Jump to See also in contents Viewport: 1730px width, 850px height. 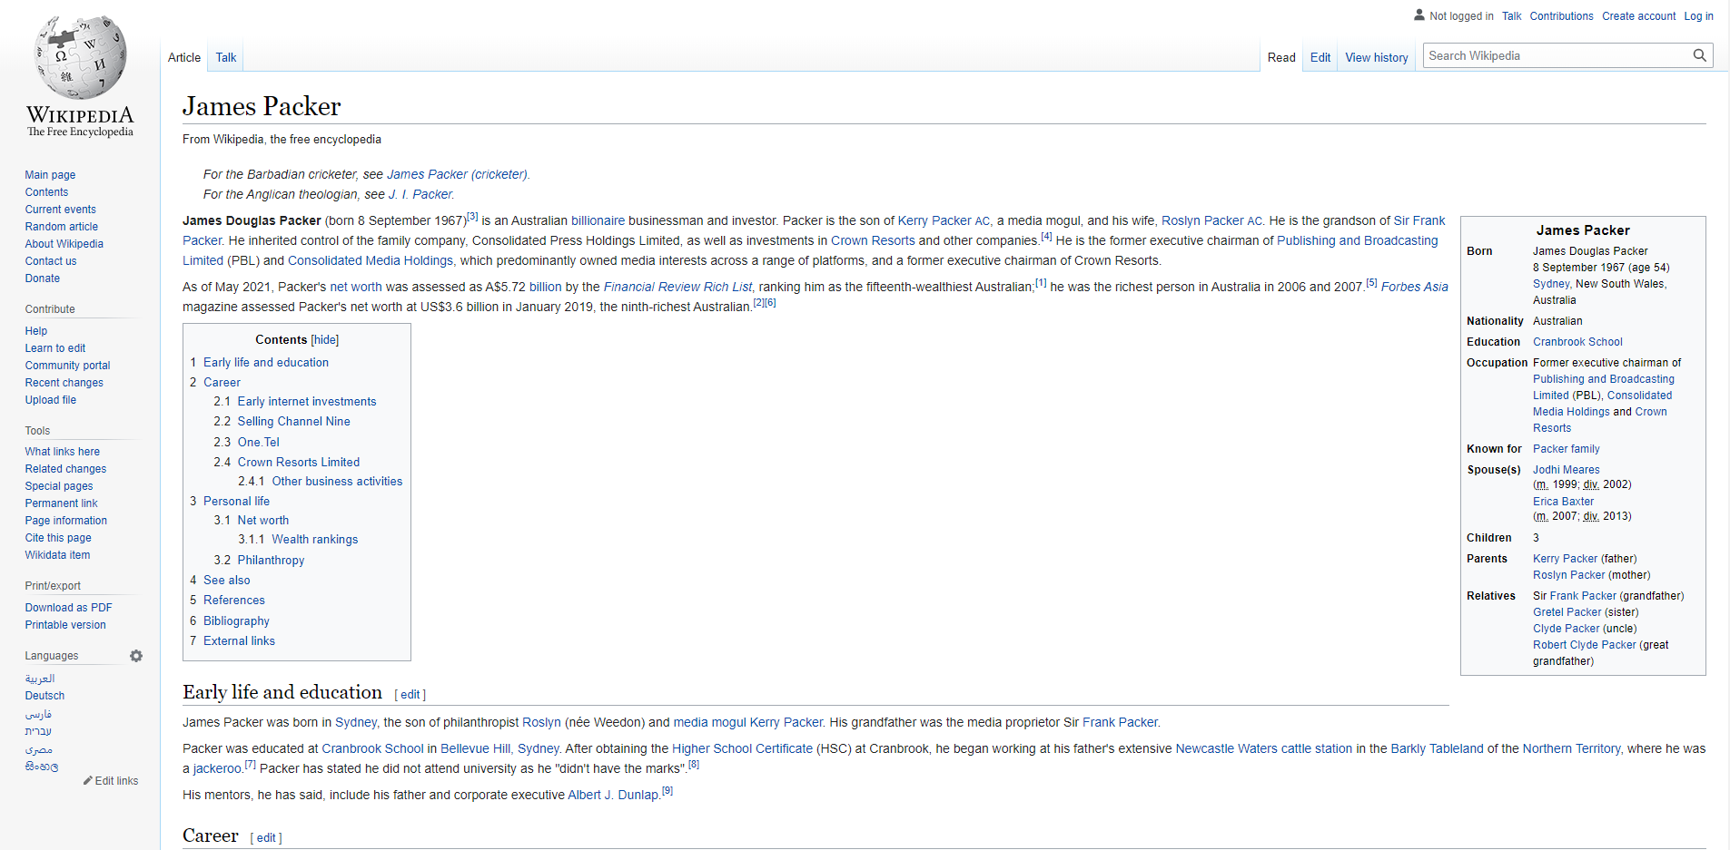tap(226, 580)
